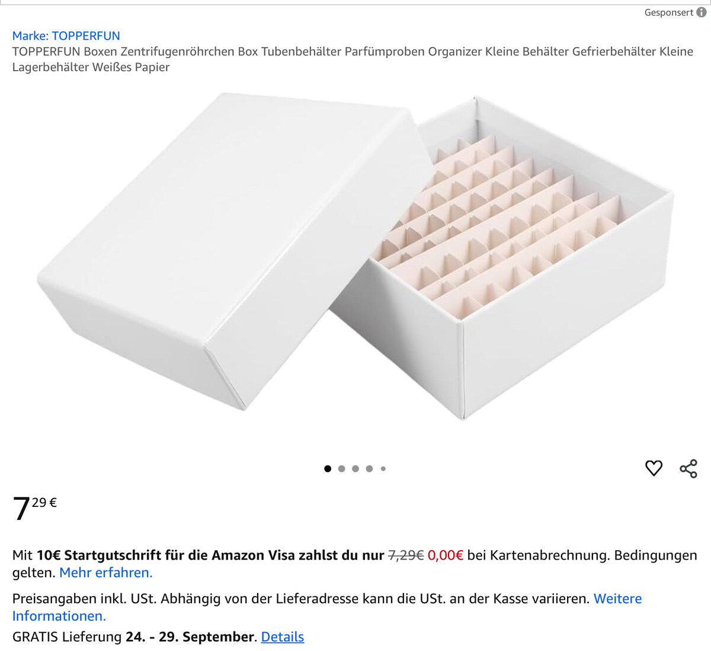Open the share icon options
Viewport: 711px width, 651px height.
(688, 468)
